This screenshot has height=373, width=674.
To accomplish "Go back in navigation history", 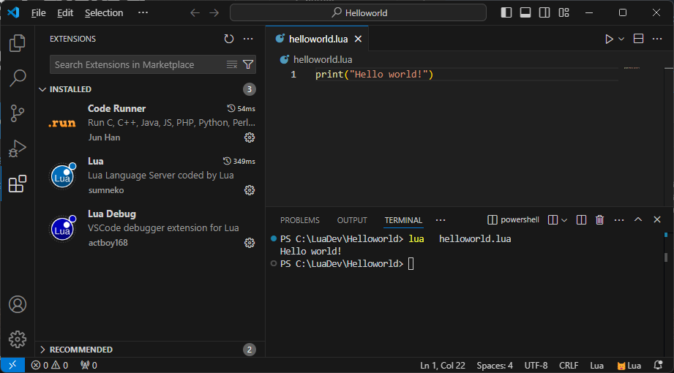I will 195,13.
